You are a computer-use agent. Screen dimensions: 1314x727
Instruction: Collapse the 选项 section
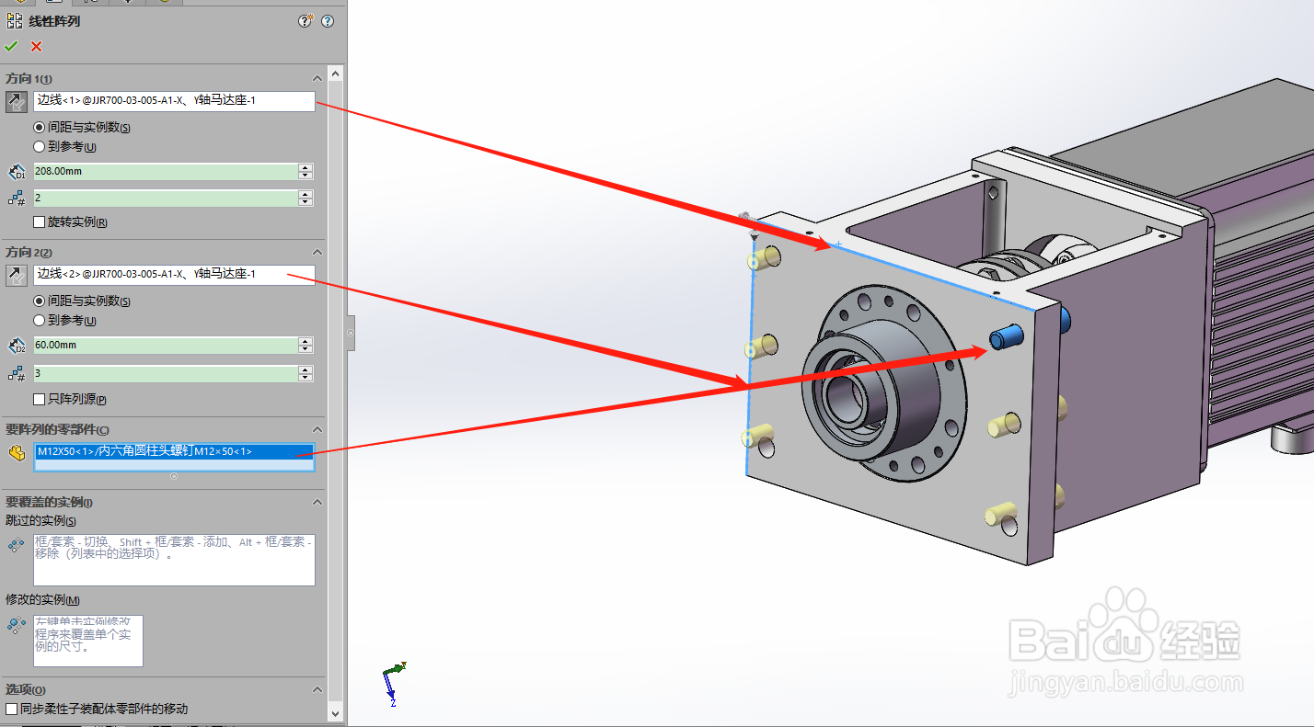(317, 689)
